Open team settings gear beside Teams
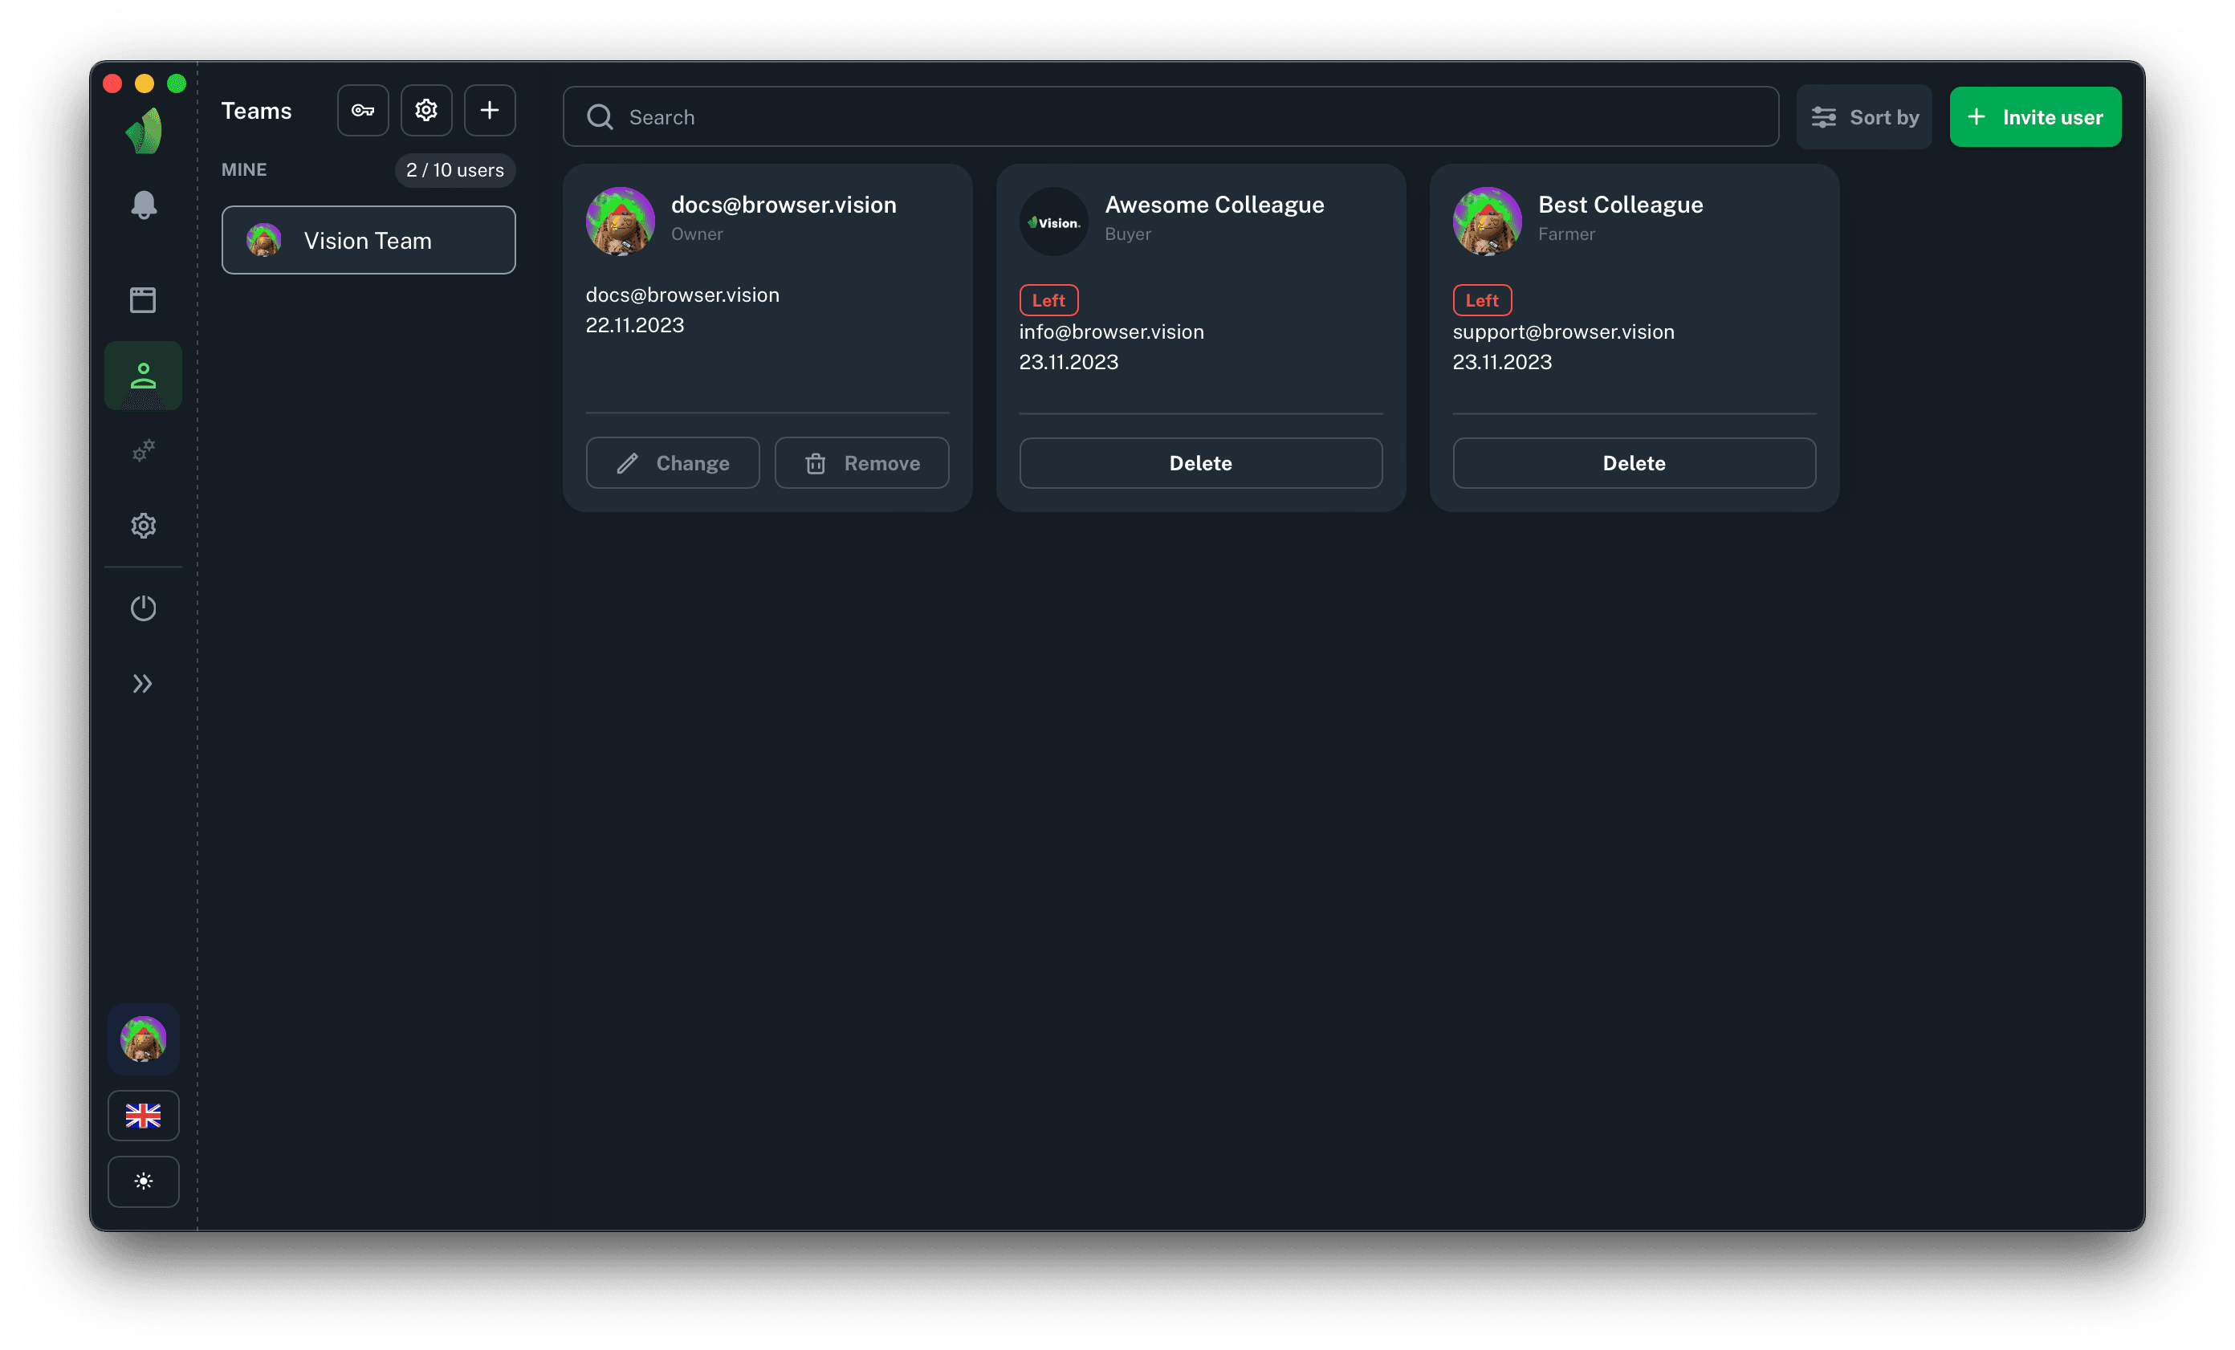Image resolution: width=2235 pixels, height=1350 pixels. pyautogui.click(x=426, y=111)
